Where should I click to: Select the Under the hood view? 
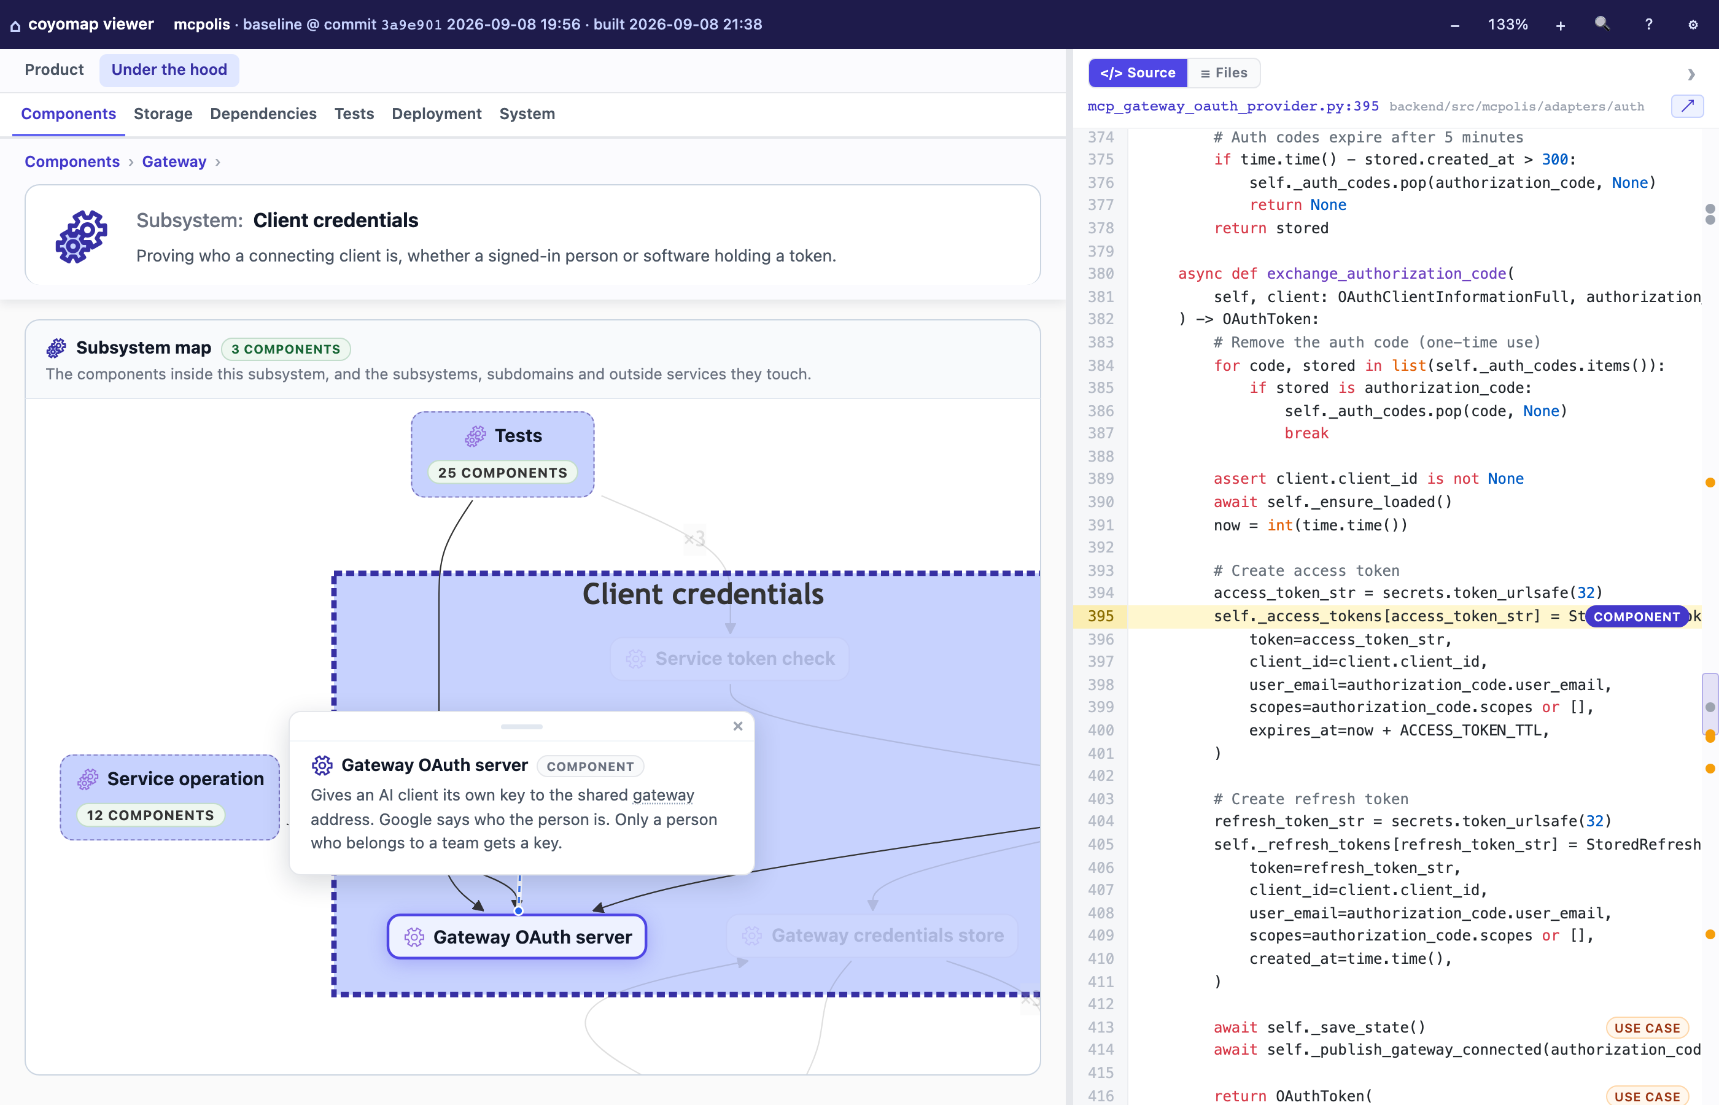pyautogui.click(x=169, y=69)
